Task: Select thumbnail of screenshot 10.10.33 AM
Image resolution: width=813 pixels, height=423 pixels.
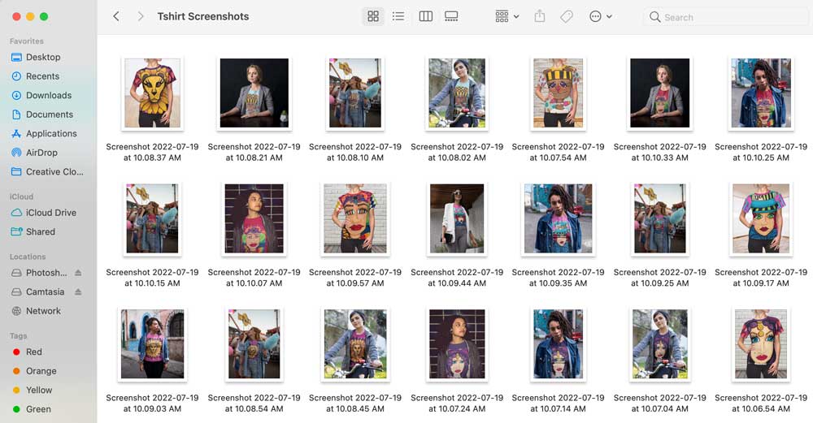Action: pyautogui.click(x=659, y=93)
